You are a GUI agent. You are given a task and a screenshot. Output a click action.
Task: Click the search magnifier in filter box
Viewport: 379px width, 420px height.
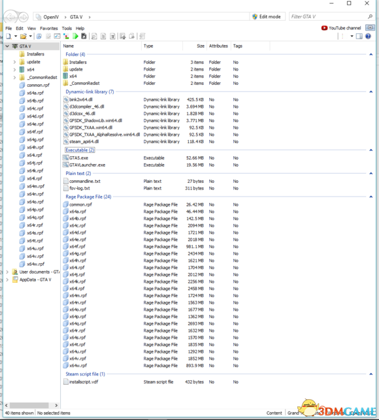click(x=370, y=16)
